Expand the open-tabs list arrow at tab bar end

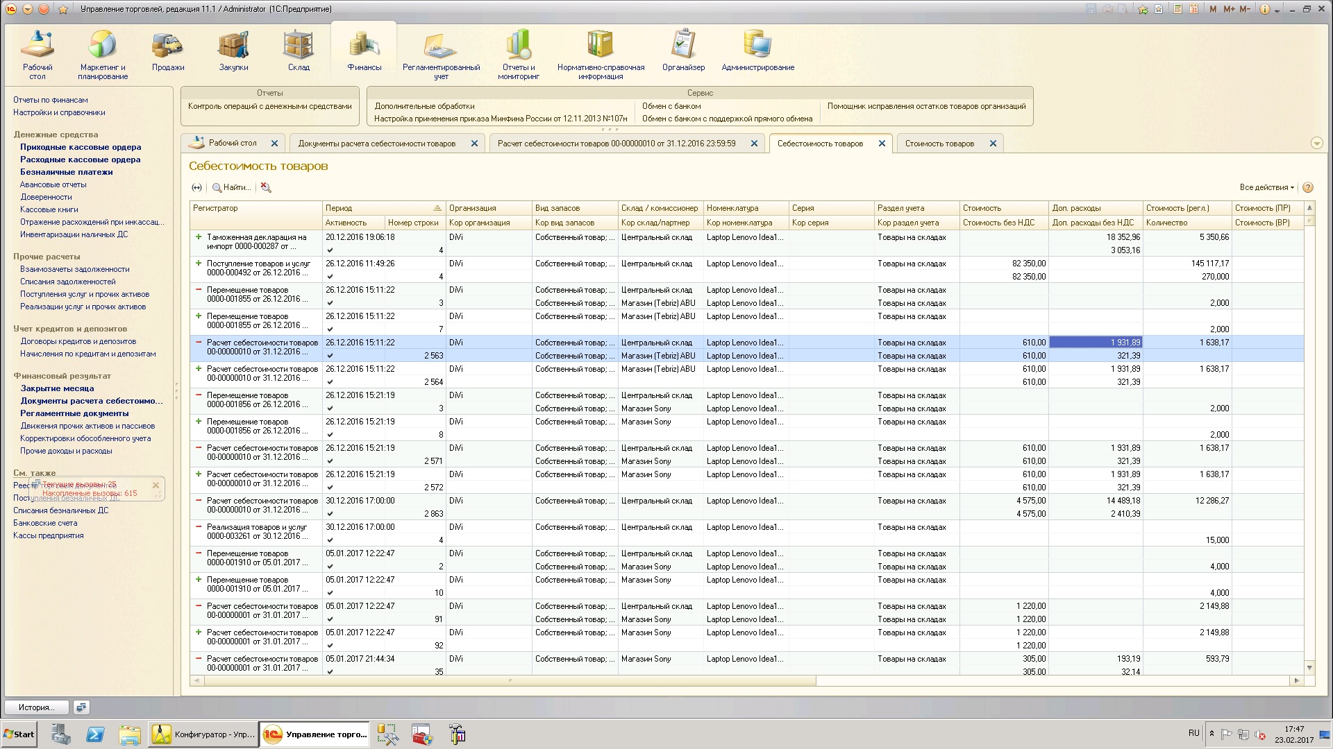click(1316, 144)
